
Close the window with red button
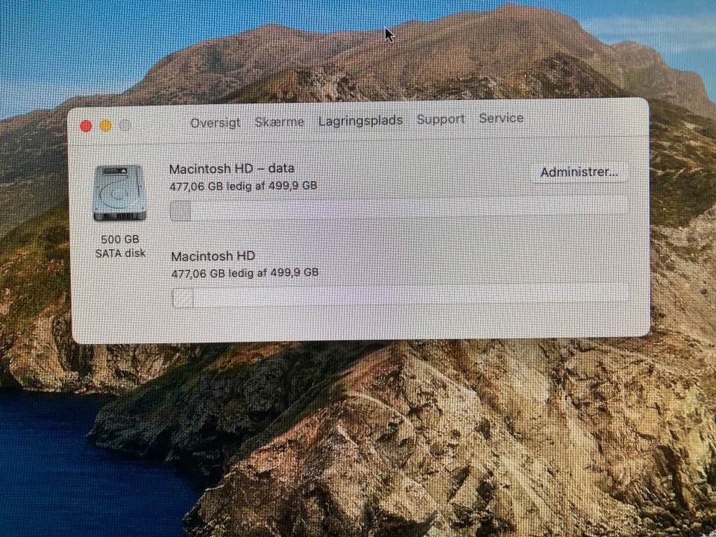coord(86,126)
